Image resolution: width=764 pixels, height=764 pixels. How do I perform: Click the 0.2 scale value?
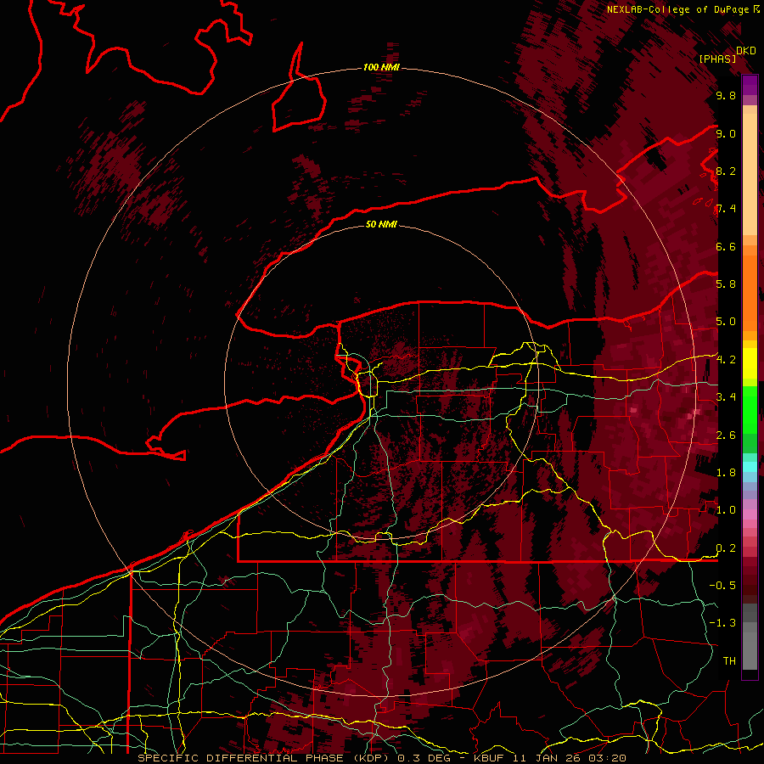point(726,548)
